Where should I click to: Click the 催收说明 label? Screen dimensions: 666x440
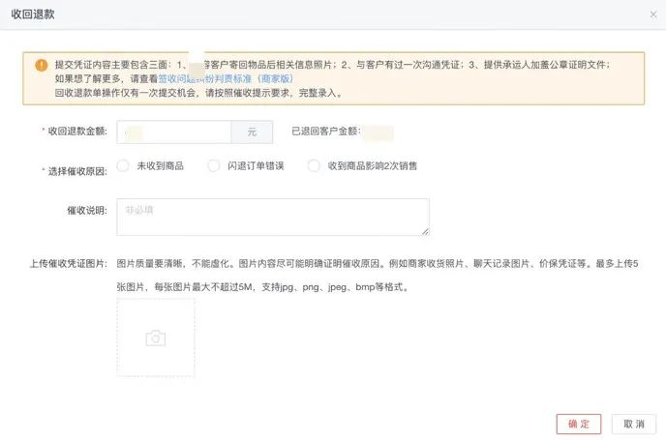coord(86,210)
